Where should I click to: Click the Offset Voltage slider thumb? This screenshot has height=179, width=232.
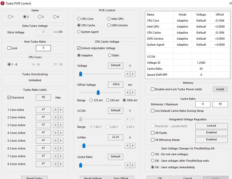[x=98, y=92]
